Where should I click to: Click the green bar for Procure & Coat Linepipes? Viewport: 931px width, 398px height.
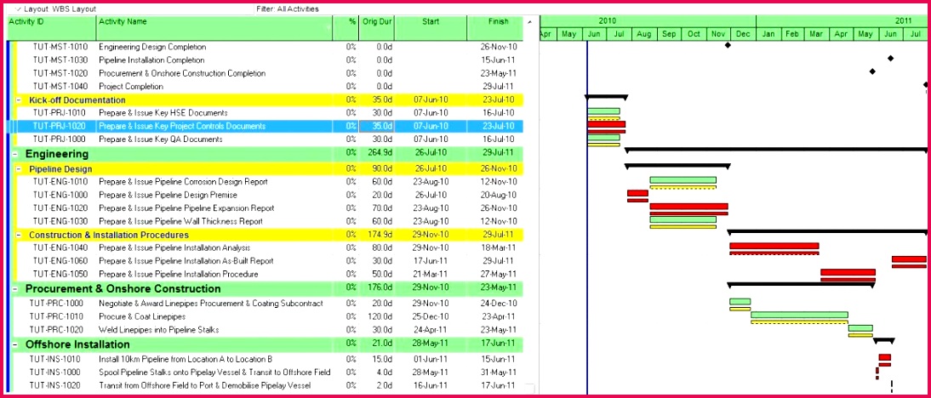click(799, 315)
